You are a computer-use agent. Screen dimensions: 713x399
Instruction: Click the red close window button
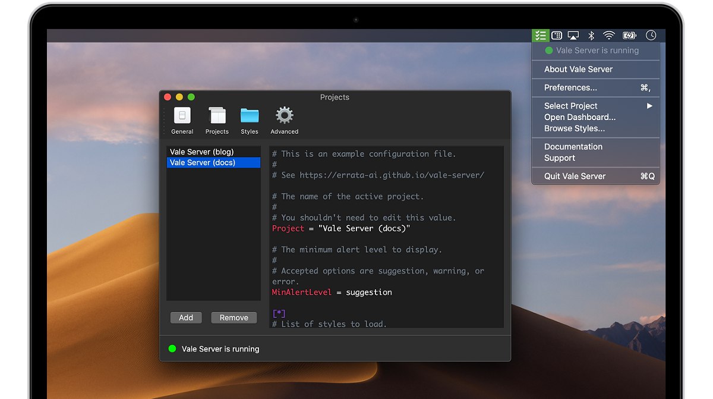[x=168, y=97]
